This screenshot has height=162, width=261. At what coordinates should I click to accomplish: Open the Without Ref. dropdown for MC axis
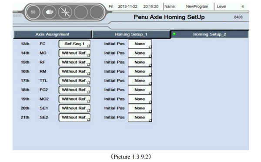pyautogui.click(x=74, y=53)
